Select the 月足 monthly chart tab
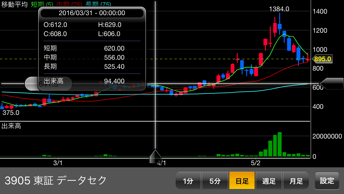The width and height of the screenshot is (344, 194). 296,181
